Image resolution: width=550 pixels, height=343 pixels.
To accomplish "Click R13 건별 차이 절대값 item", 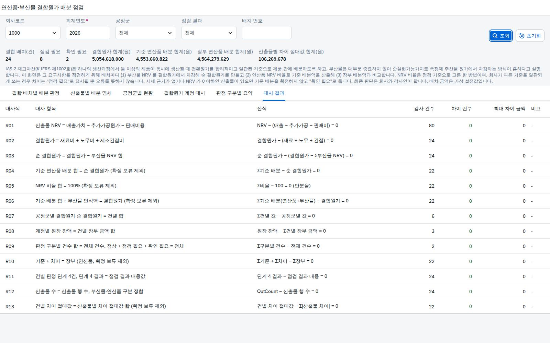I will point(101,306).
